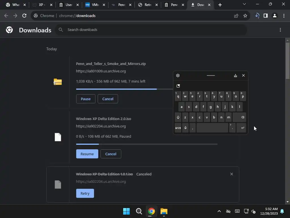The image size is (290, 218).
Task: Open a new tab with the plus button
Action: (x=220, y=5)
